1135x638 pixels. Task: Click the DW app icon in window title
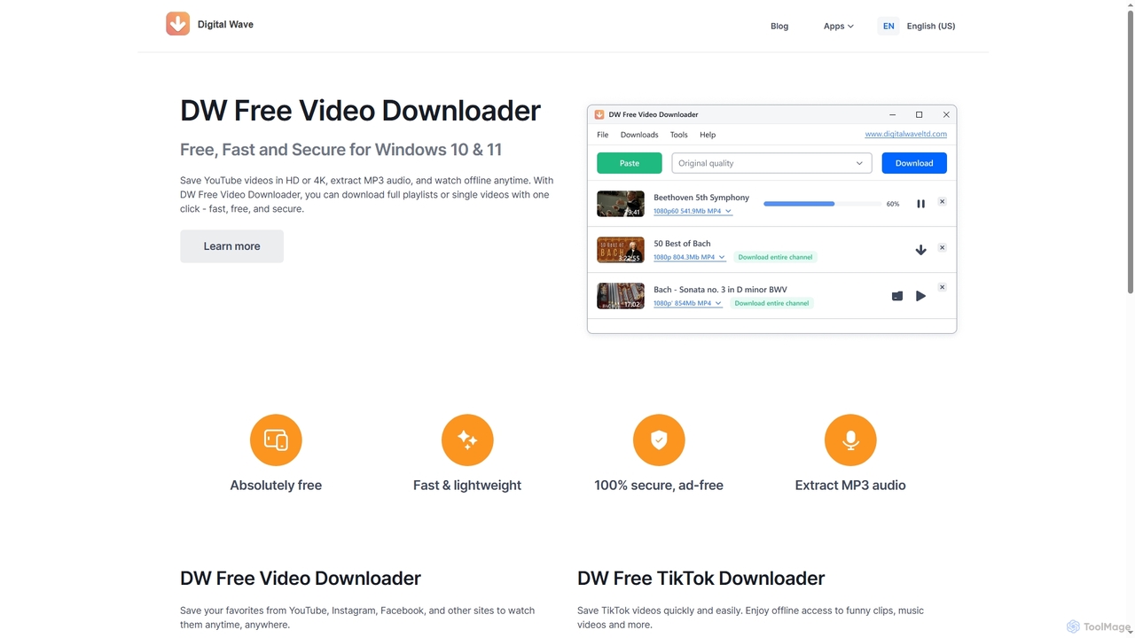(599, 114)
